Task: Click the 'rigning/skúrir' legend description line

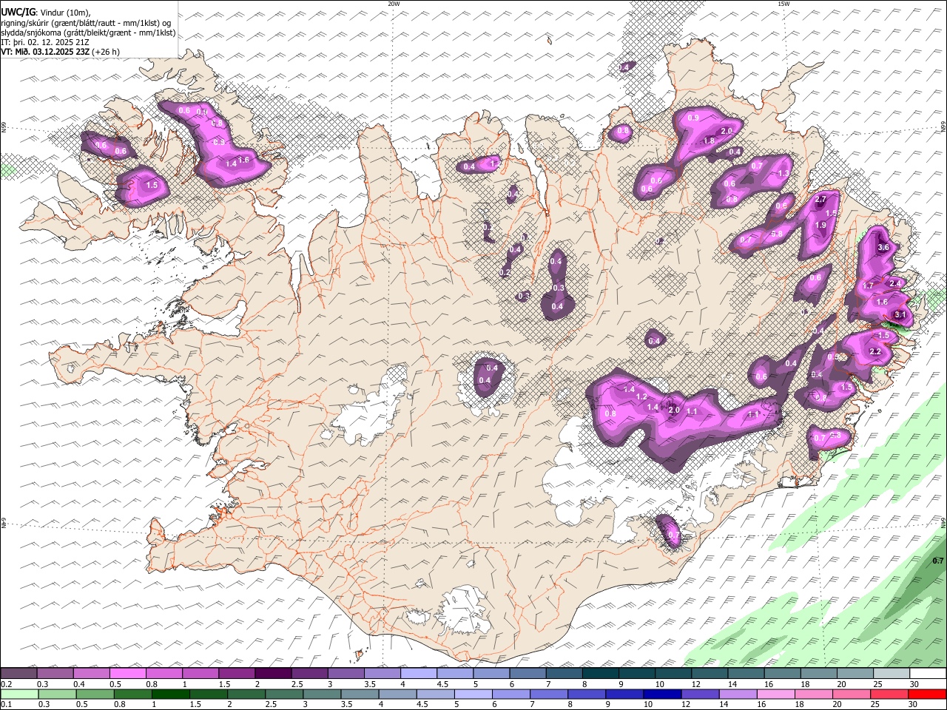Action: (86, 22)
